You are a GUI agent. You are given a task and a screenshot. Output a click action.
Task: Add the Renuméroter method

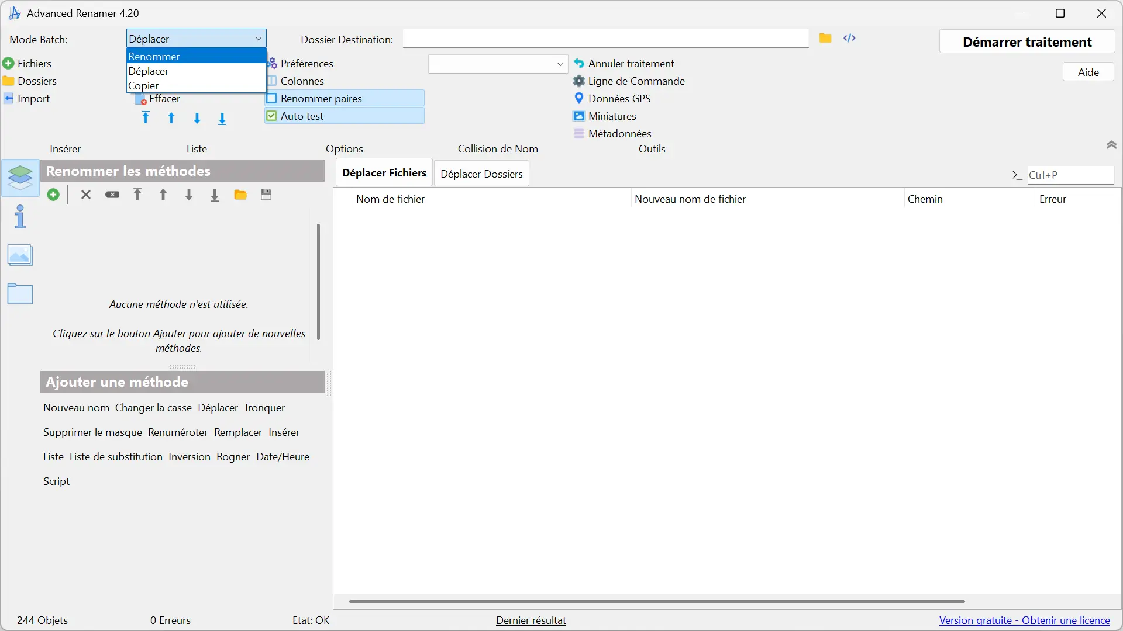[178, 432]
